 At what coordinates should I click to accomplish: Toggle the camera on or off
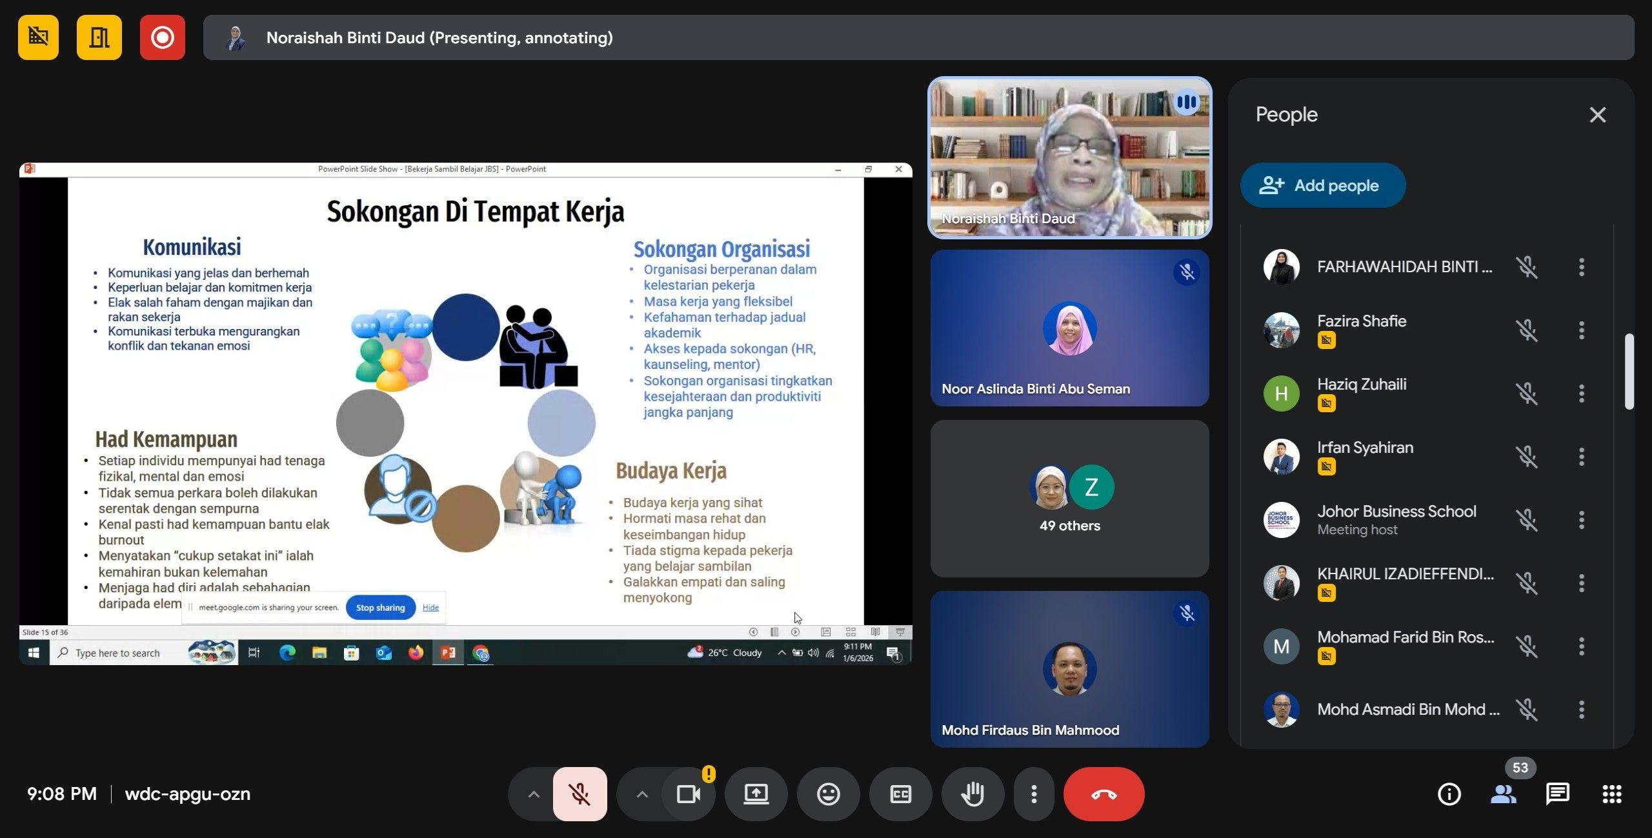pyautogui.click(x=688, y=794)
